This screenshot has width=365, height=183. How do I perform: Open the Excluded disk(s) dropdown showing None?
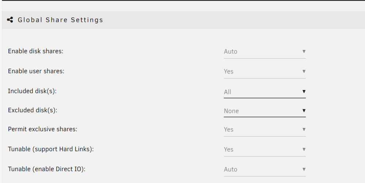tap(265, 111)
